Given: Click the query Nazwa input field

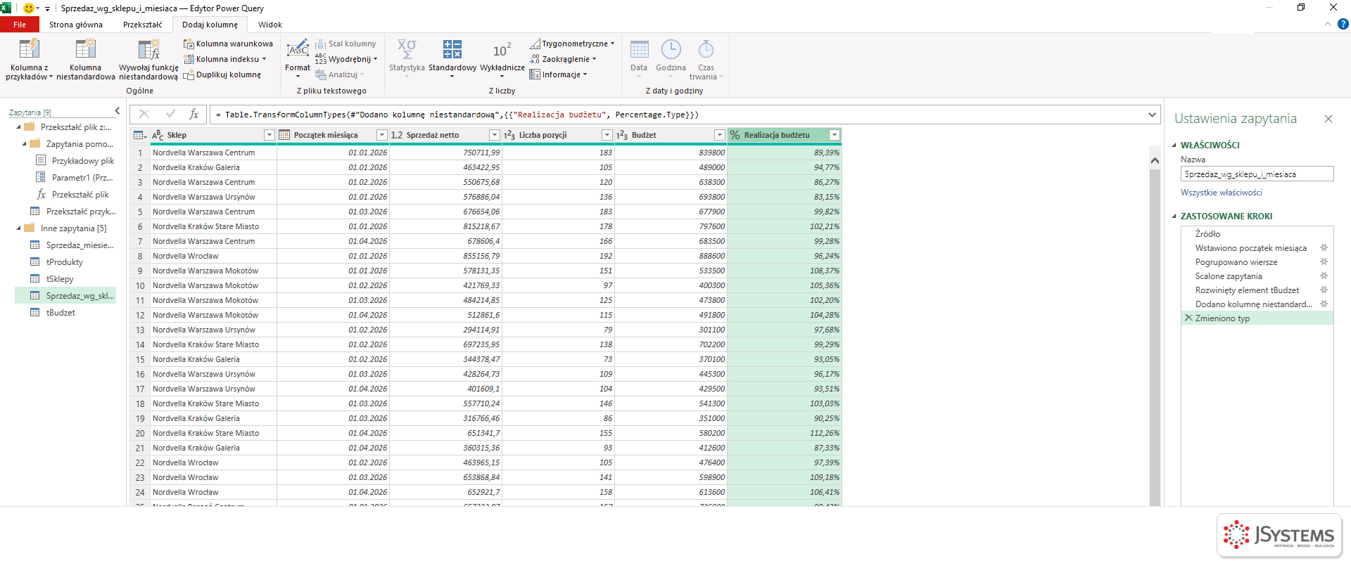Looking at the screenshot, I should 1257,174.
